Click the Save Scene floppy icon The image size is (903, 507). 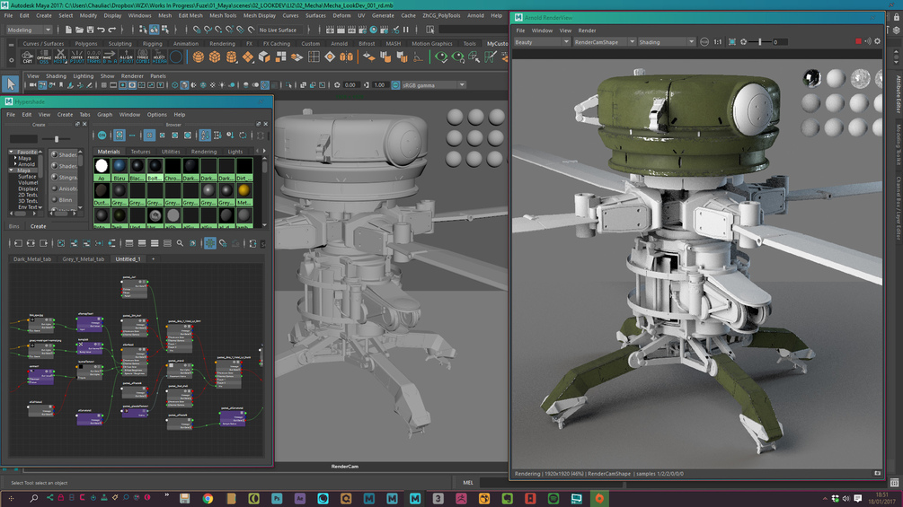[x=90, y=30]
